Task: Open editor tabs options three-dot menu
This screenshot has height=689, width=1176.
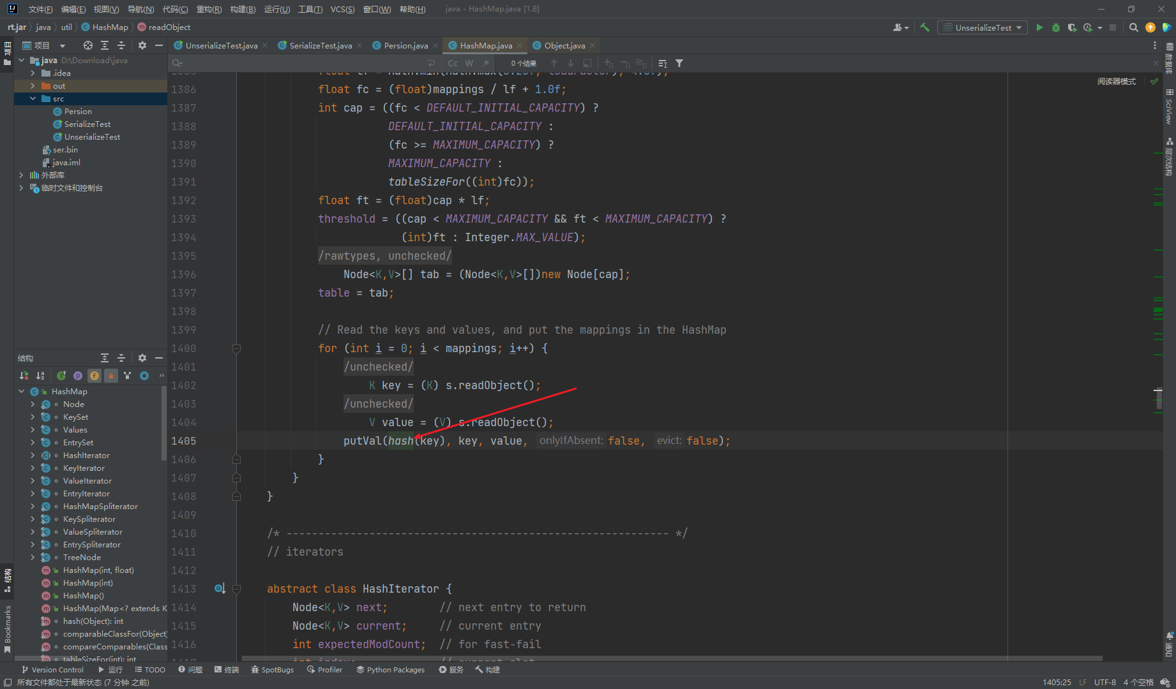Action: click(x=1155, y=45)
